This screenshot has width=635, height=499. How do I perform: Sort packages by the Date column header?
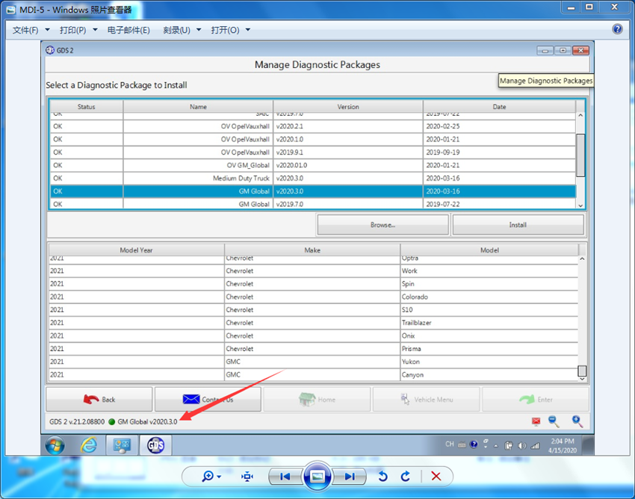pyautogui.click(x=499, y=107)
